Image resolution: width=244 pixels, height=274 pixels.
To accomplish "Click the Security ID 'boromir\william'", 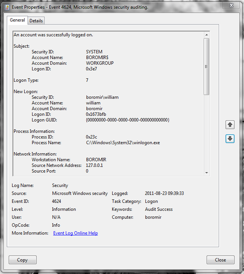I will click(x=102, y=97).
